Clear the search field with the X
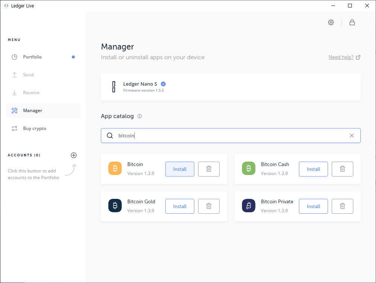This screenshot has height=283, width=376. tap(352, 136)
